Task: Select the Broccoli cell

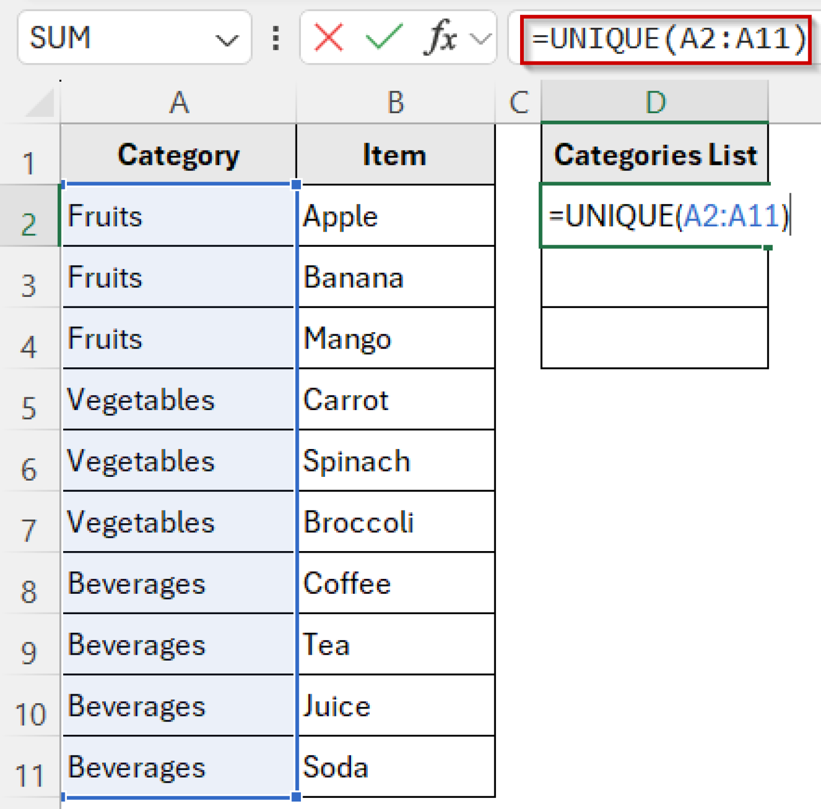Action: coord(396,522)
